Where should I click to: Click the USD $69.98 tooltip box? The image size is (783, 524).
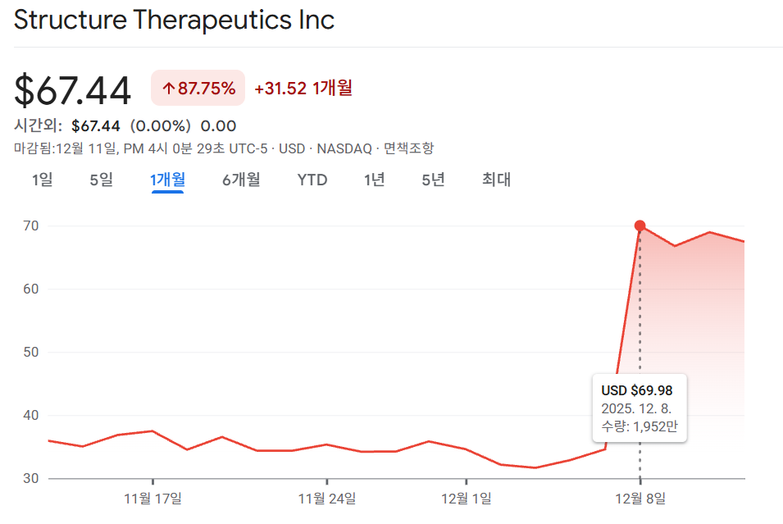[x=640, y=408]
